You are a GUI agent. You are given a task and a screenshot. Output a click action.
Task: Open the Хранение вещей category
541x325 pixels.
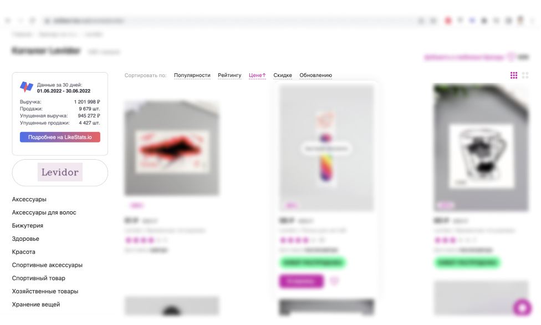click(36, 304)
